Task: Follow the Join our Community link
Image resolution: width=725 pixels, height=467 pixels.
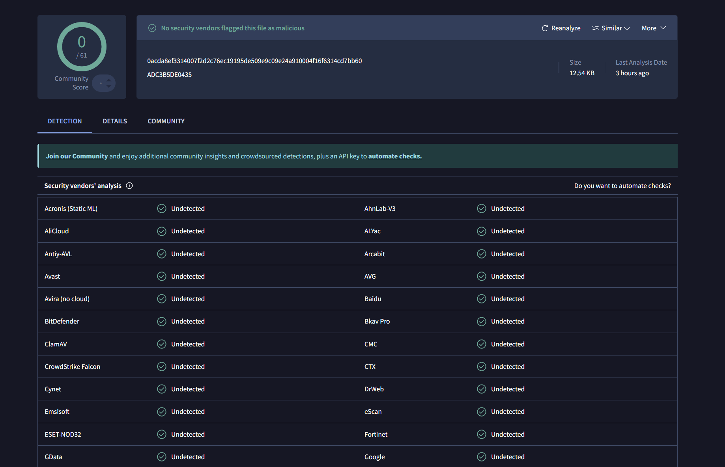Action: 77,156
